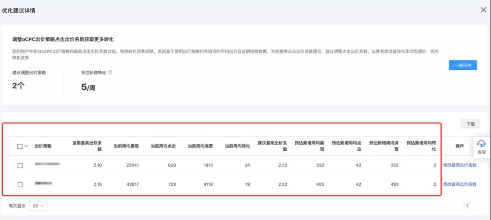Click the 预估新增周均消费 column header
The image size is (491, 220).
pos(383,146)
